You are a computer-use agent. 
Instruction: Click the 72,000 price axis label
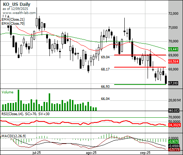173,13
